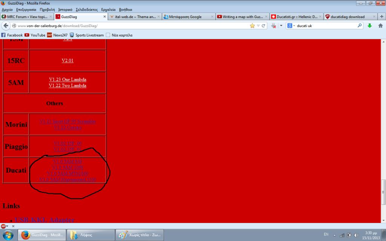Click the search magnifier icon

(x=360, y=26)
